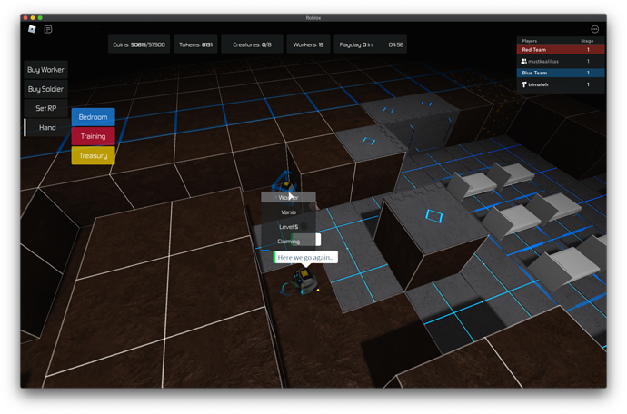Click the Set RP button
This screenshot has height=414, width=627.
[x=45, y=108]
